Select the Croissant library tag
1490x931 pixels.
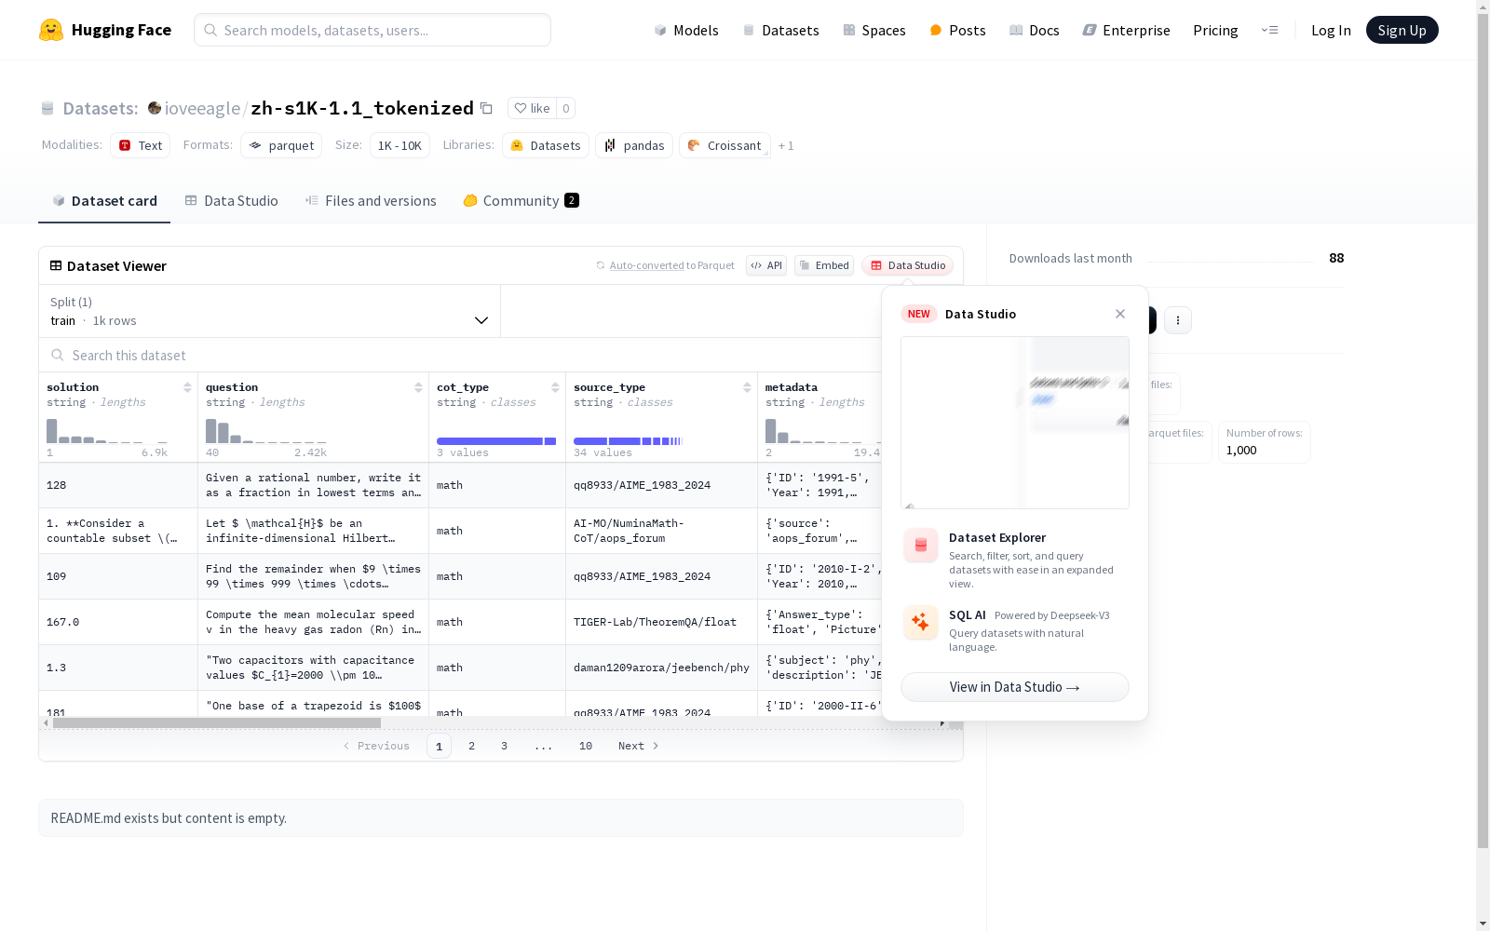pyautogui.click(x=725, y=145)
